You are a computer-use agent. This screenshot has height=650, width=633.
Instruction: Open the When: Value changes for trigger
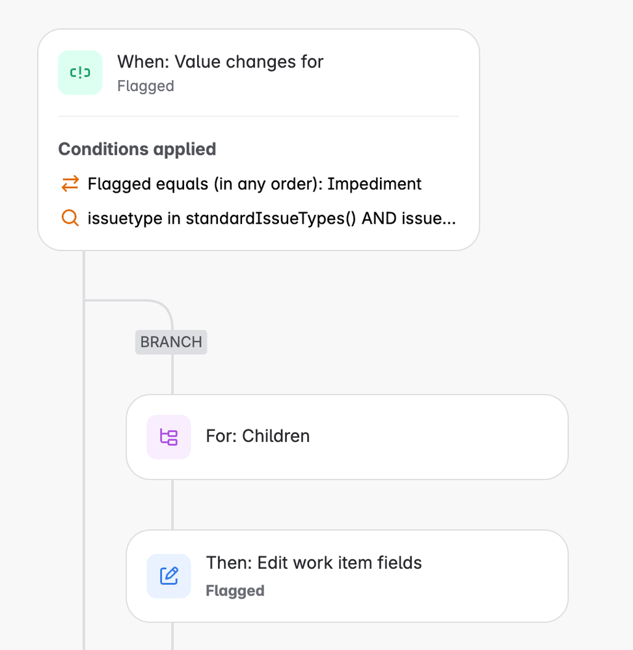point(259,73)
